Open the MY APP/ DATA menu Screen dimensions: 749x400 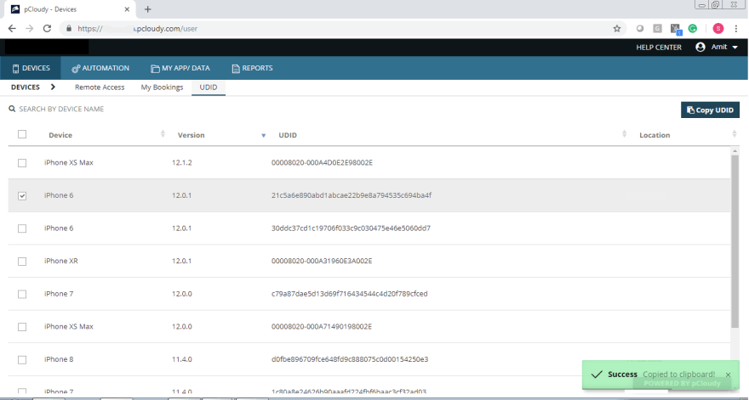click(x=180, y=68)
